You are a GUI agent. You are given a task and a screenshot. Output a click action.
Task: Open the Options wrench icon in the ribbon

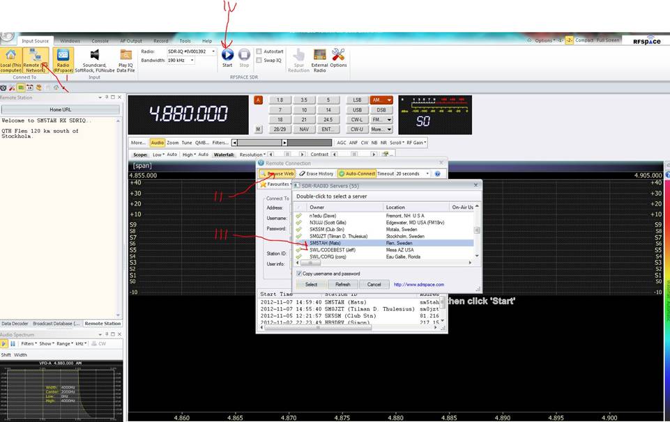[338, 58]
